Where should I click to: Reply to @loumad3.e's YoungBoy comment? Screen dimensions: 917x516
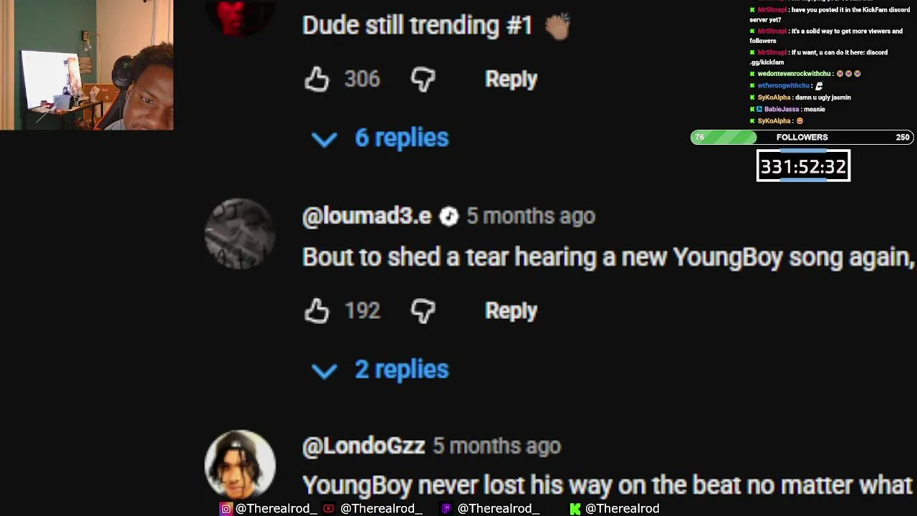[511, 310]
